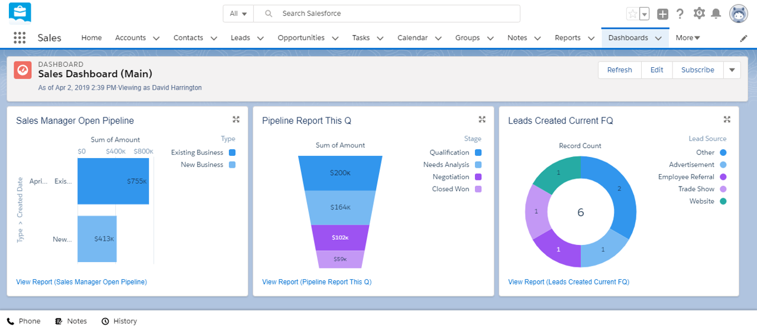
Task: Switch to the Opportunities tab
Action: tap(301, 38)
